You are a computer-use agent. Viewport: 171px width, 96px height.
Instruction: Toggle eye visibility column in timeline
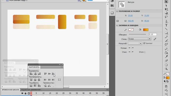click(22, 93)
